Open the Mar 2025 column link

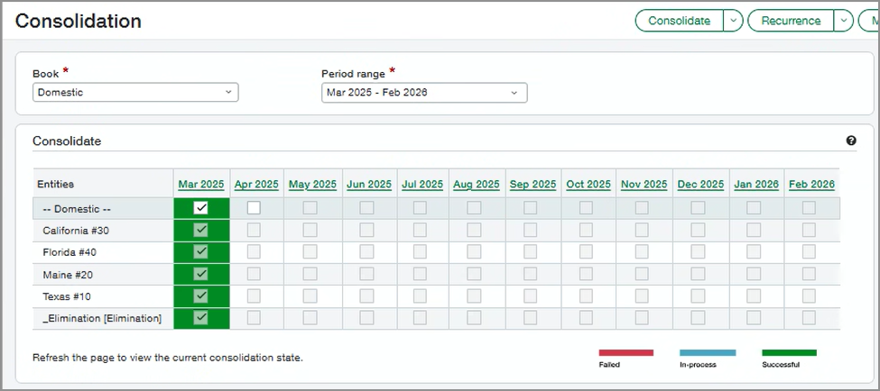(200, 184)
